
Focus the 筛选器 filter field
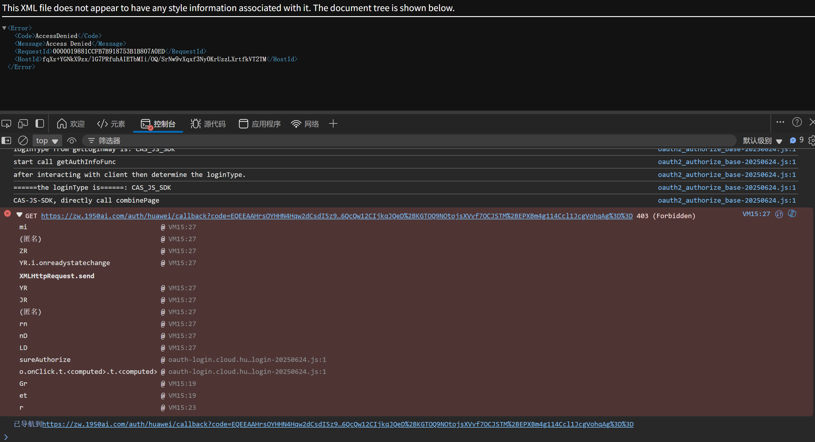(409, 140)
